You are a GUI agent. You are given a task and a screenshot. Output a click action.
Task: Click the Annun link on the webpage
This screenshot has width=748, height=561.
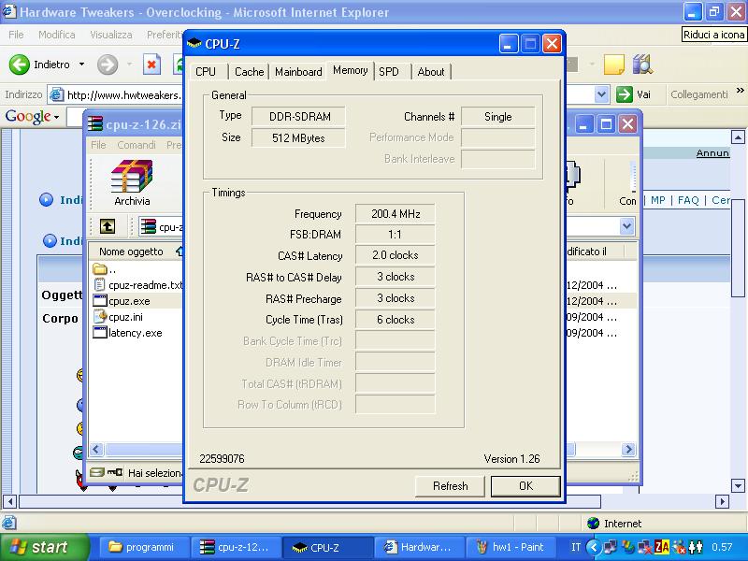point(712,153)
